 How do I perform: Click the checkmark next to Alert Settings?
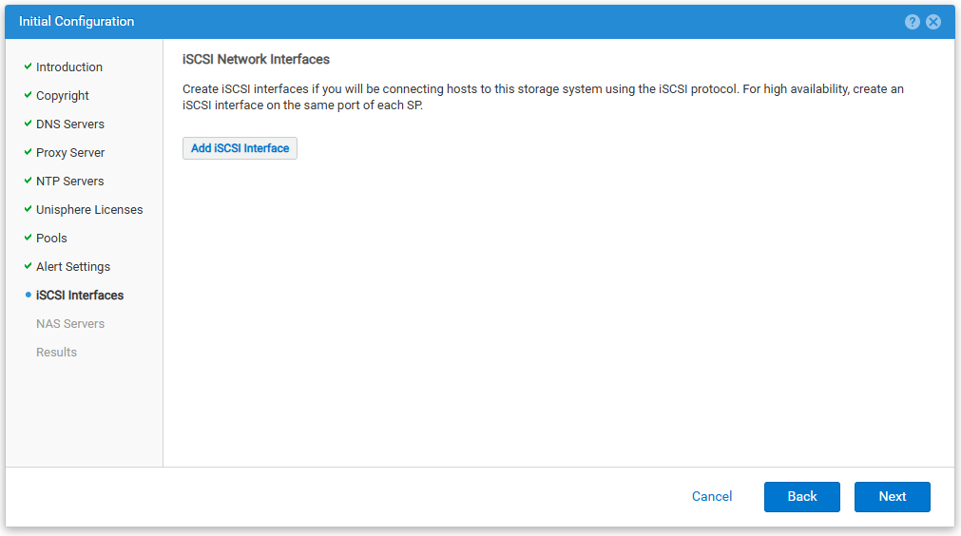click(28, 266)
